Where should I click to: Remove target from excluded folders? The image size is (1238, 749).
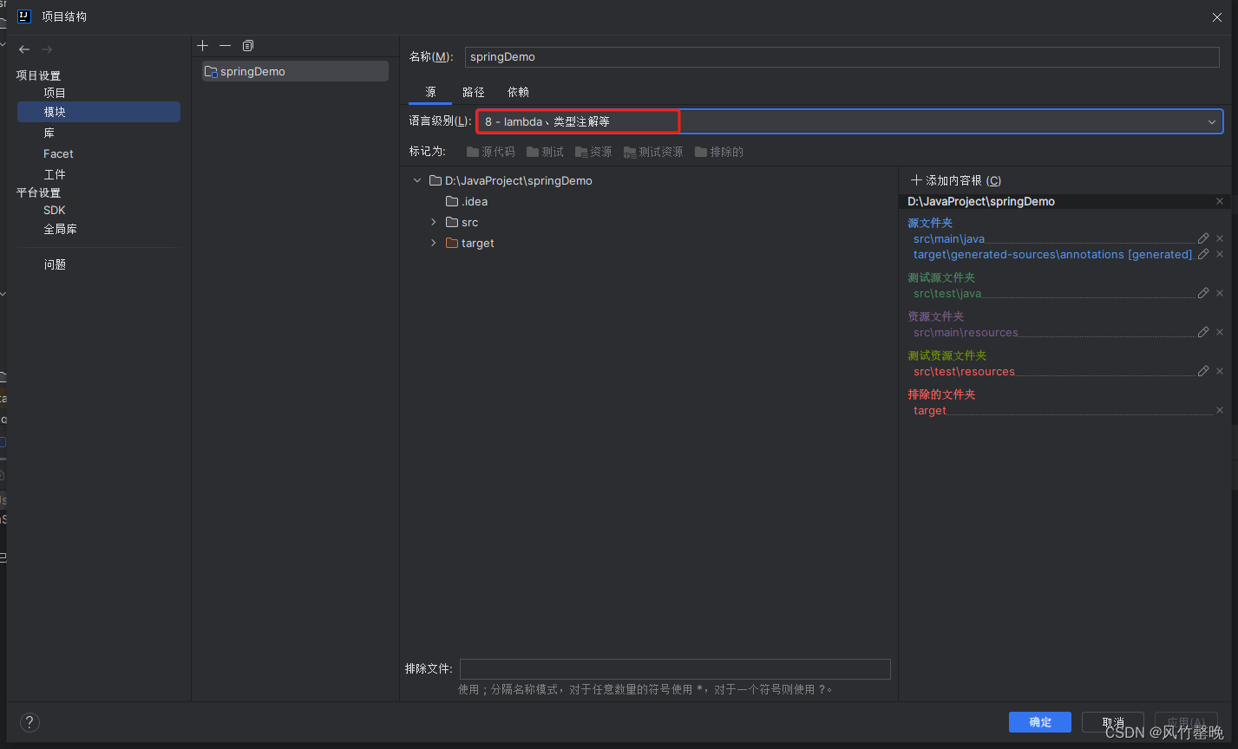1220,410
